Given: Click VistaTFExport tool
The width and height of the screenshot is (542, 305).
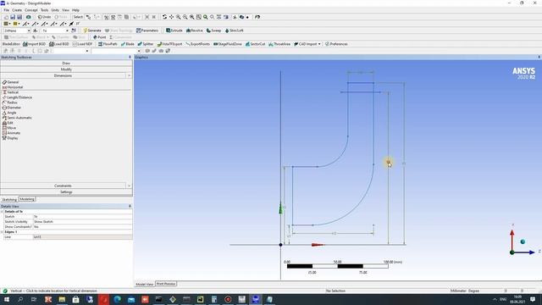Looking at the screenshot, I should point(169,44).
